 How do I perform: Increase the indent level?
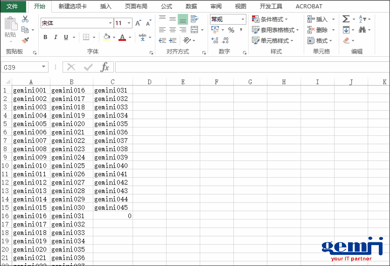pyautogui.click(x=173, y=40)
